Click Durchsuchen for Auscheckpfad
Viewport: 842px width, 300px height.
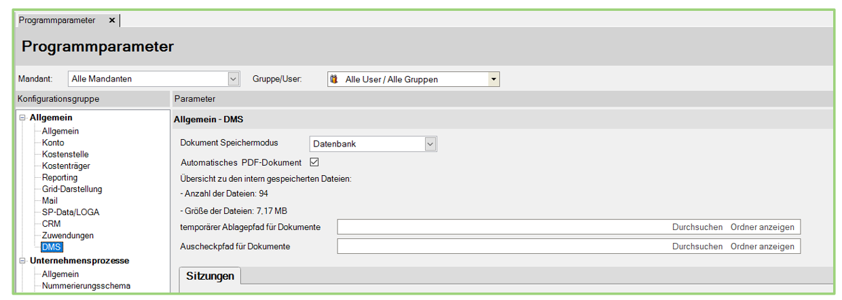click(697, 246)
